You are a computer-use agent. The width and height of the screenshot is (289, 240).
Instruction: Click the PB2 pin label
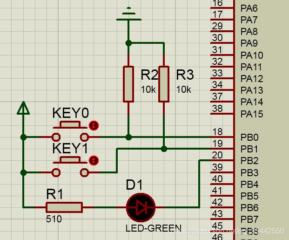click(249, 161)
